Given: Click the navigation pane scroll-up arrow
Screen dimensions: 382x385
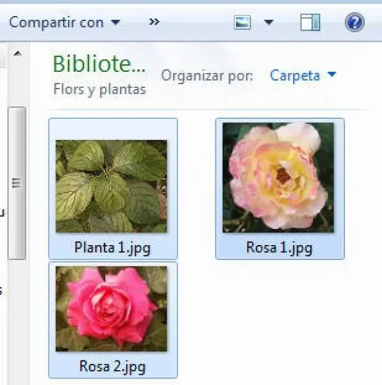Looking at the screenshot, I should click(x=17, y=54).
